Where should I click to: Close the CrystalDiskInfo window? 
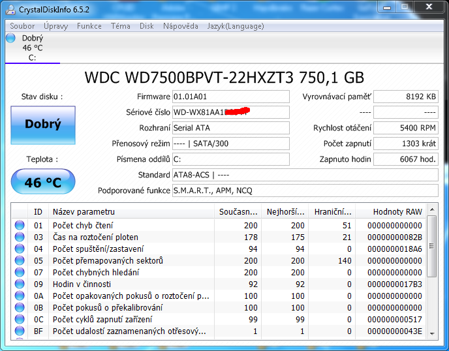(429, 7)
